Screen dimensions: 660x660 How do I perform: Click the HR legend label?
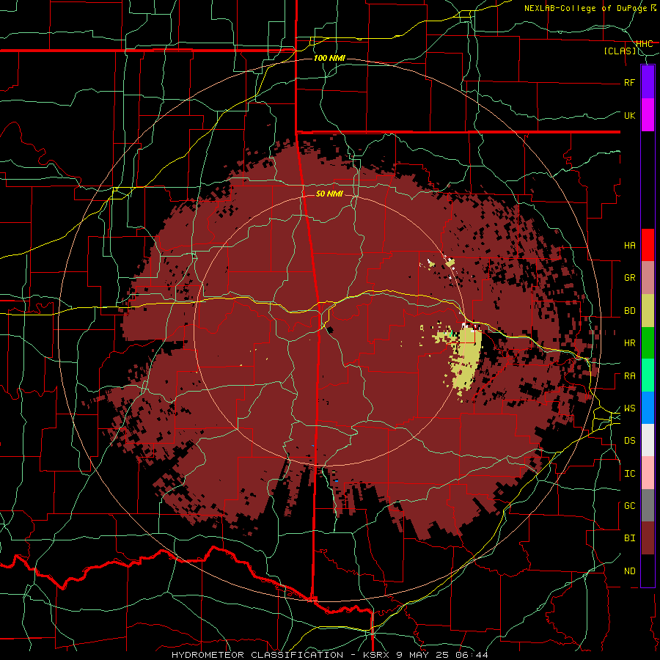629,343
